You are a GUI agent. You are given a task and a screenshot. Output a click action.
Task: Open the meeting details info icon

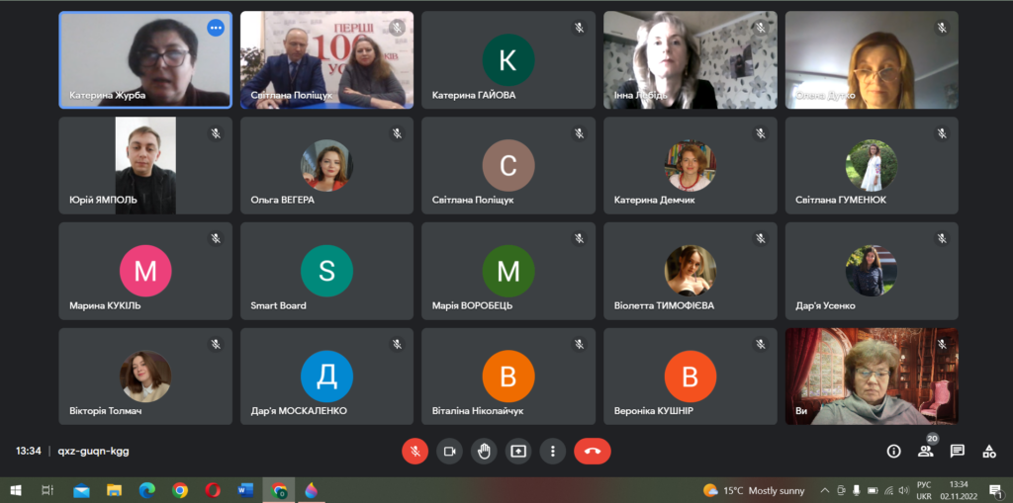tap(893, 451)
